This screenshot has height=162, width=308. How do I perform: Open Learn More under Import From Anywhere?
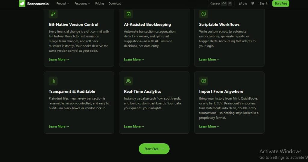point(209,126)
